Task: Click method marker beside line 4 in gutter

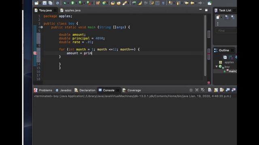Action: click(42, 27)
